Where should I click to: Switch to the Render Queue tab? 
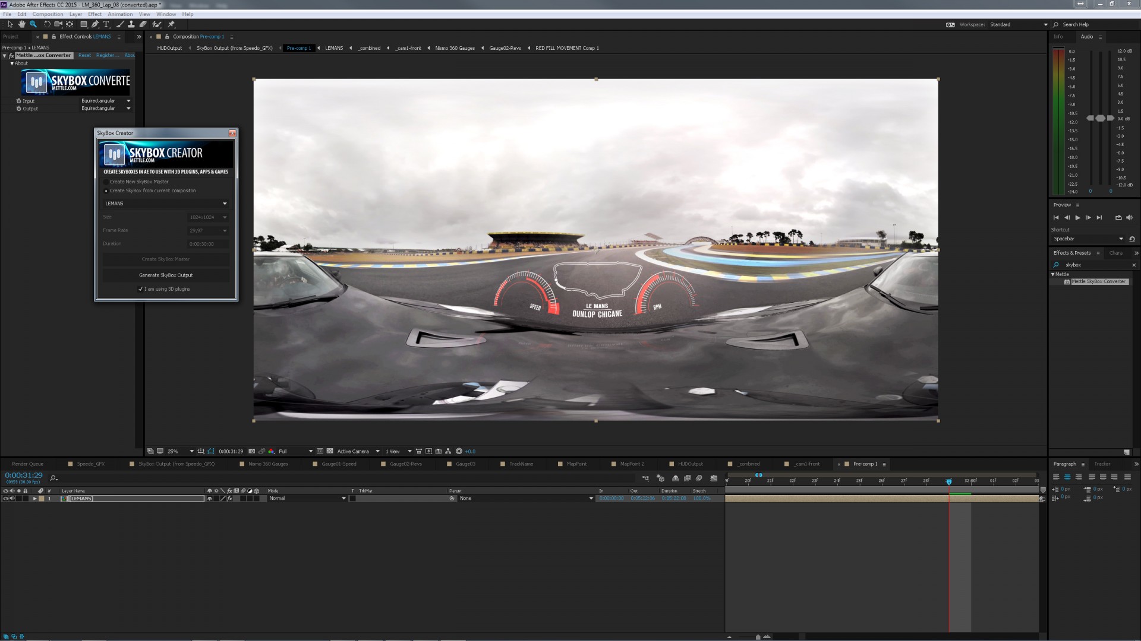pos(27,464)
